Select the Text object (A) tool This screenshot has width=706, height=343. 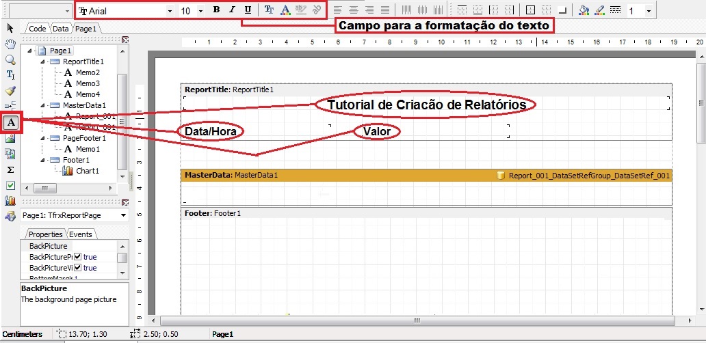[11, 122]
